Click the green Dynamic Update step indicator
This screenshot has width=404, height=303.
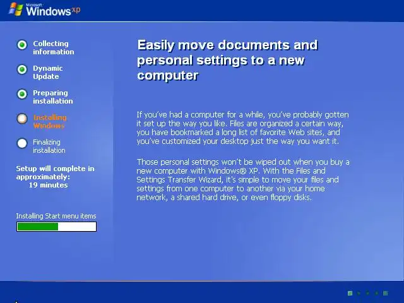click(22, 69)
